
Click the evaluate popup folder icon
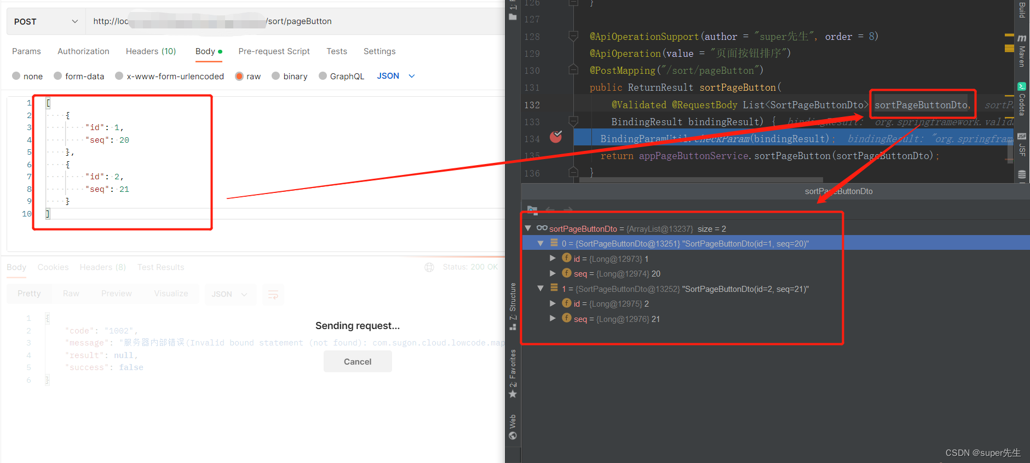(x=532, y=210)
